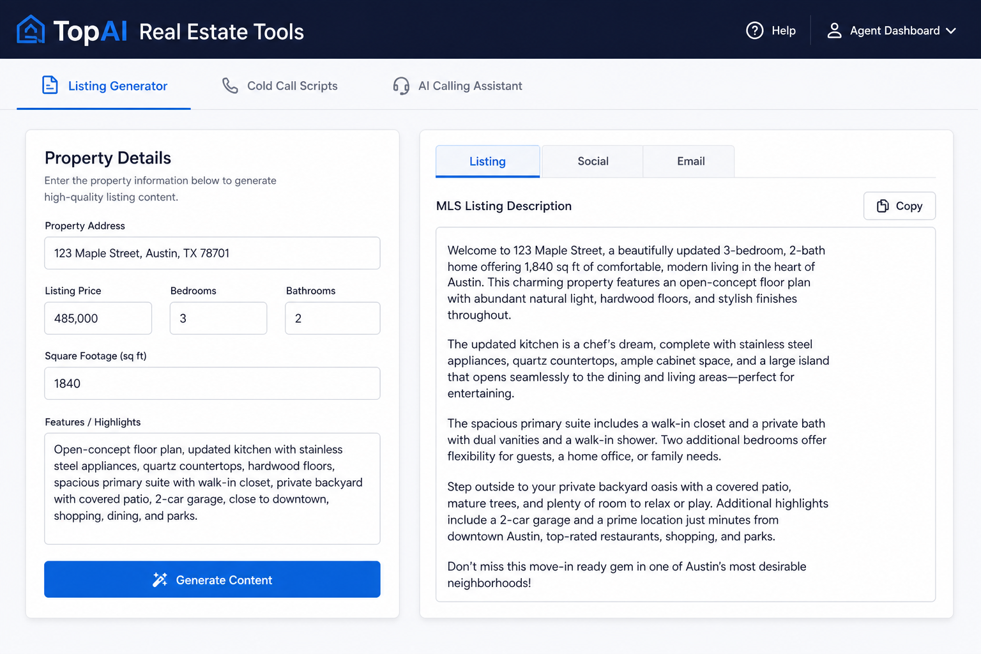This screenshot has height=654, width=981.
Task: Click the "Property Address" label
Action: pyautogui.click(x=85, y=225)
